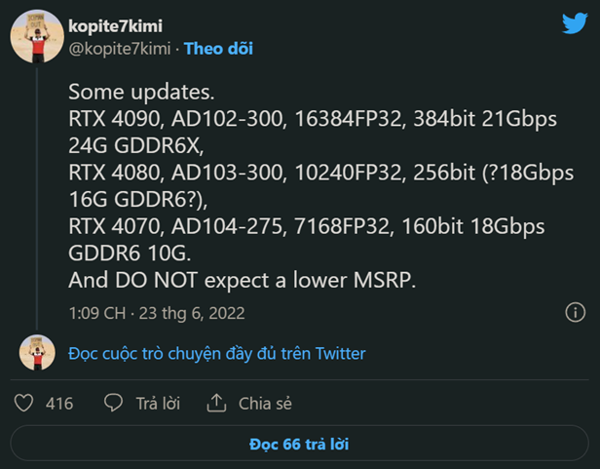Open the @kopite7kimi handle link
Image resolution: width=600 pixels, height=469 pixels.
click(120, 48)
